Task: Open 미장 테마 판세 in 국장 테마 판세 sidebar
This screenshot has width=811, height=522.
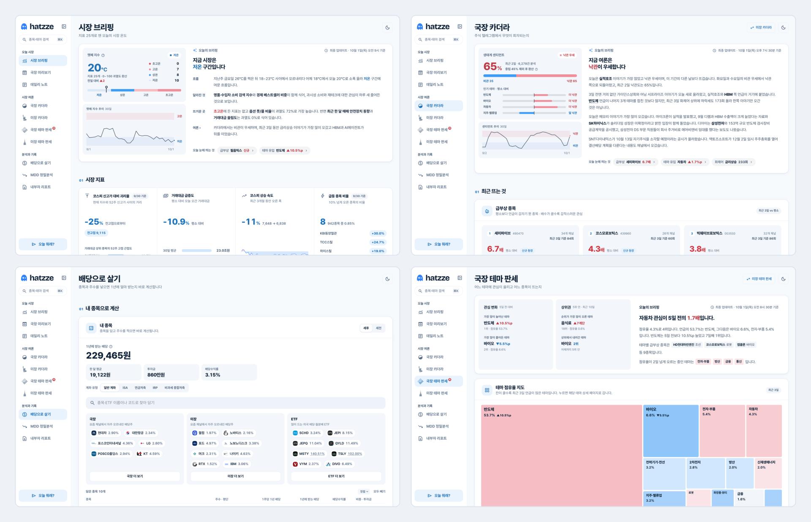Action: coord(438,393)
